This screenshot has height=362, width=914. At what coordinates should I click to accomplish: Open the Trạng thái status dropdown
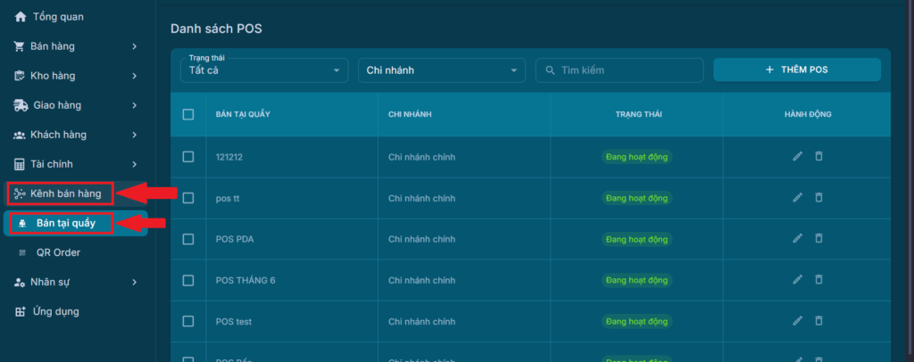(263, 70)
